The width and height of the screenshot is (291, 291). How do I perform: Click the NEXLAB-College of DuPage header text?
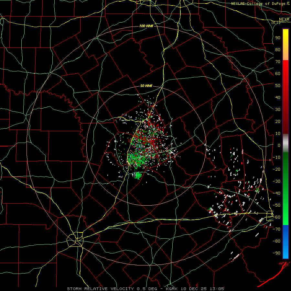click(x=258, y=4)
